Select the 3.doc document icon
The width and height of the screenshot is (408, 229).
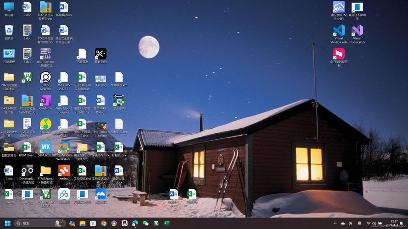[27, 33]
